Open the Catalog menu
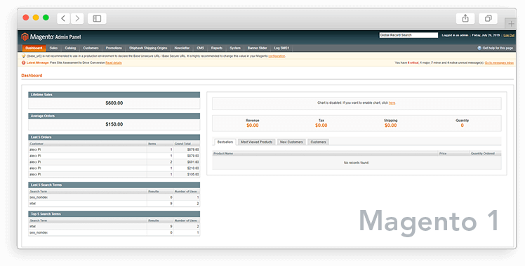This screenshot has height=266, width=525. pos(70,48)
